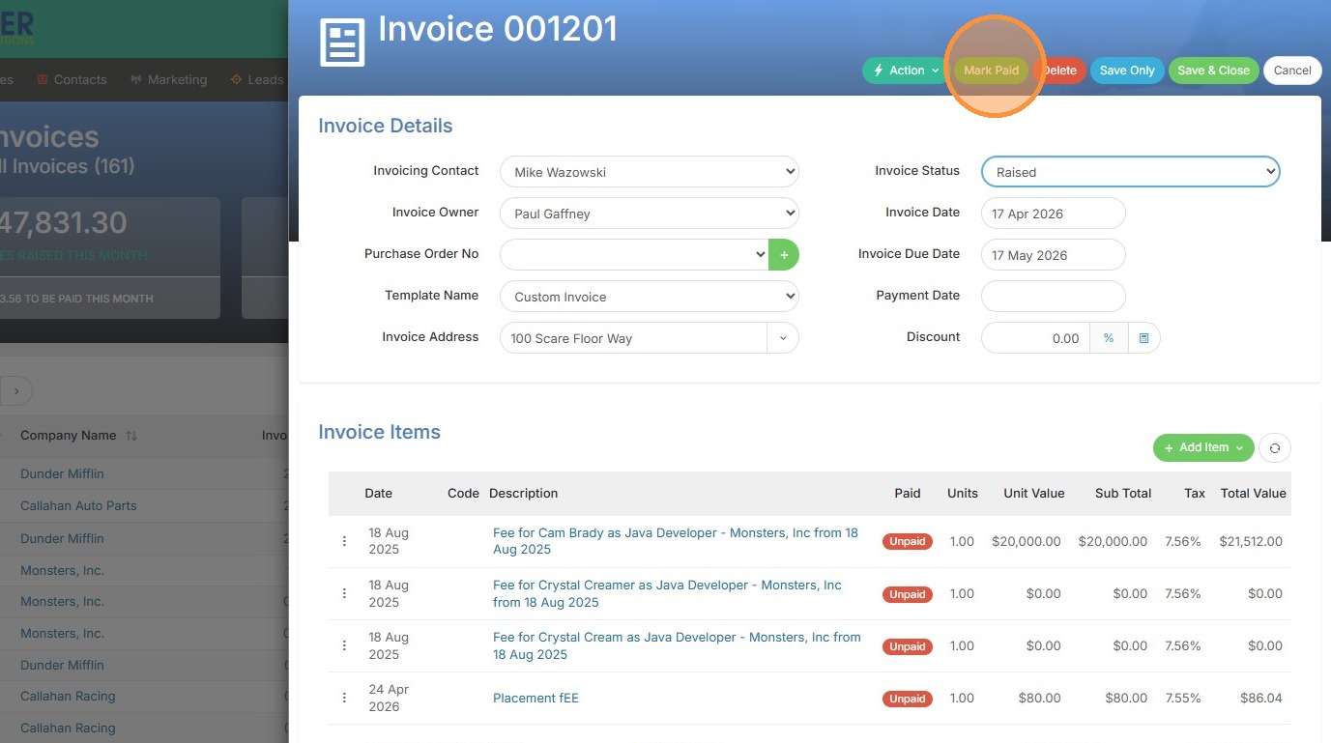Click the Invoice Due Date field

point(1054,255)
